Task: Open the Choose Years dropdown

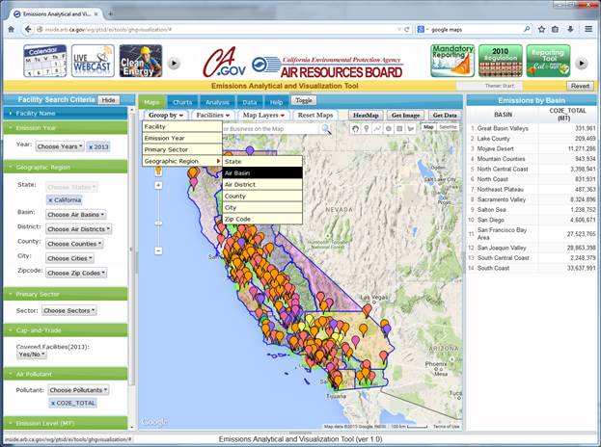Action: click(60, 146)
